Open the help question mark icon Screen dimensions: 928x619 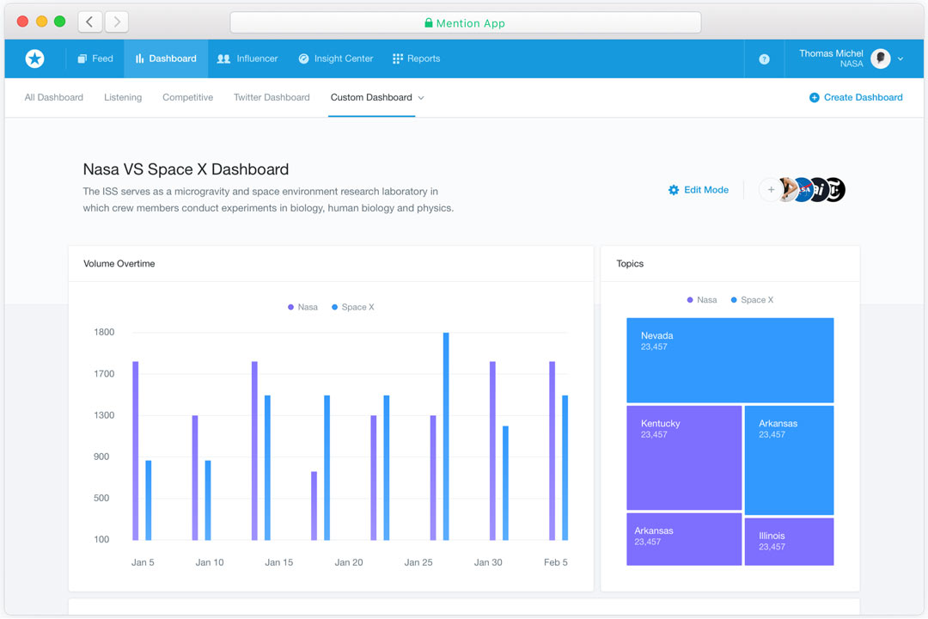[x=764, y=59]
